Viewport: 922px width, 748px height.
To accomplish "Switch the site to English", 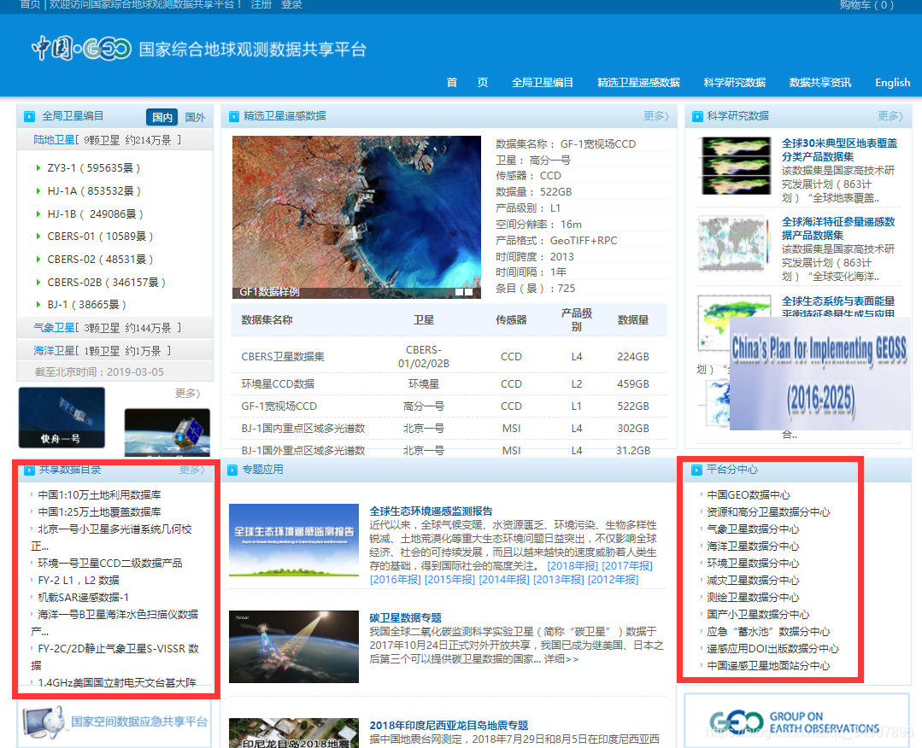I will click(x=892, y=82).
